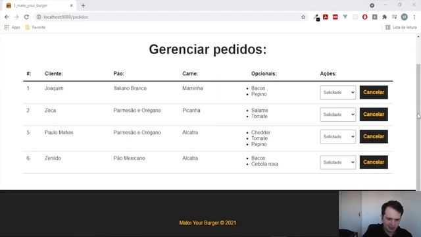Click the red square extension icon
The height and width of the screenshot is (237, 421).
335,17
